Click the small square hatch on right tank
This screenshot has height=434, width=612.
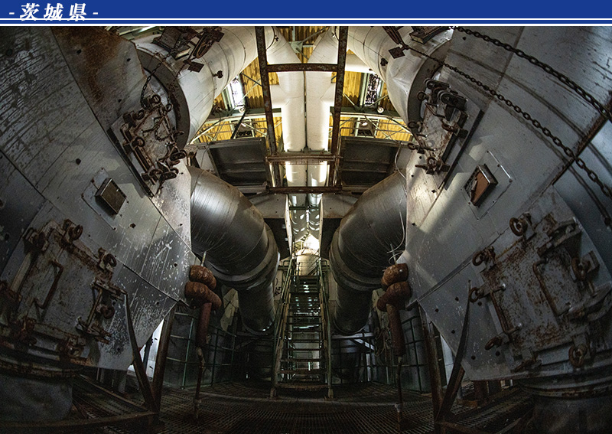(480, 184)
